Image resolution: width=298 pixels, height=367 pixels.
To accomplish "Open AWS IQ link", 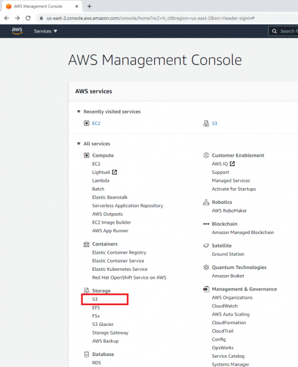I will click(x=220, y=164).
